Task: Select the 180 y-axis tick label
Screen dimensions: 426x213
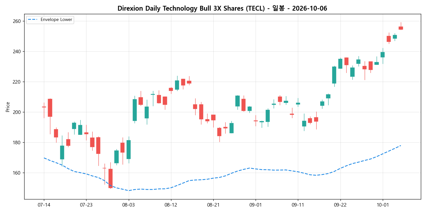Action: pos(17,143)
